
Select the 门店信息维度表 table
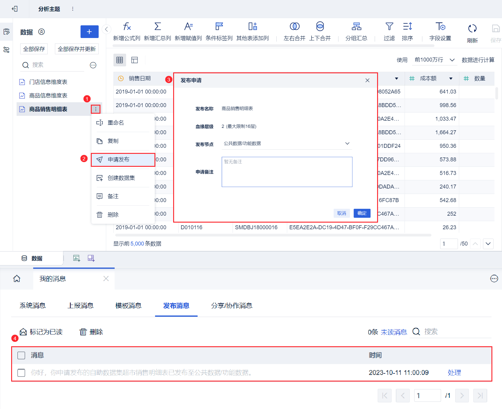(x=48, y=82)
